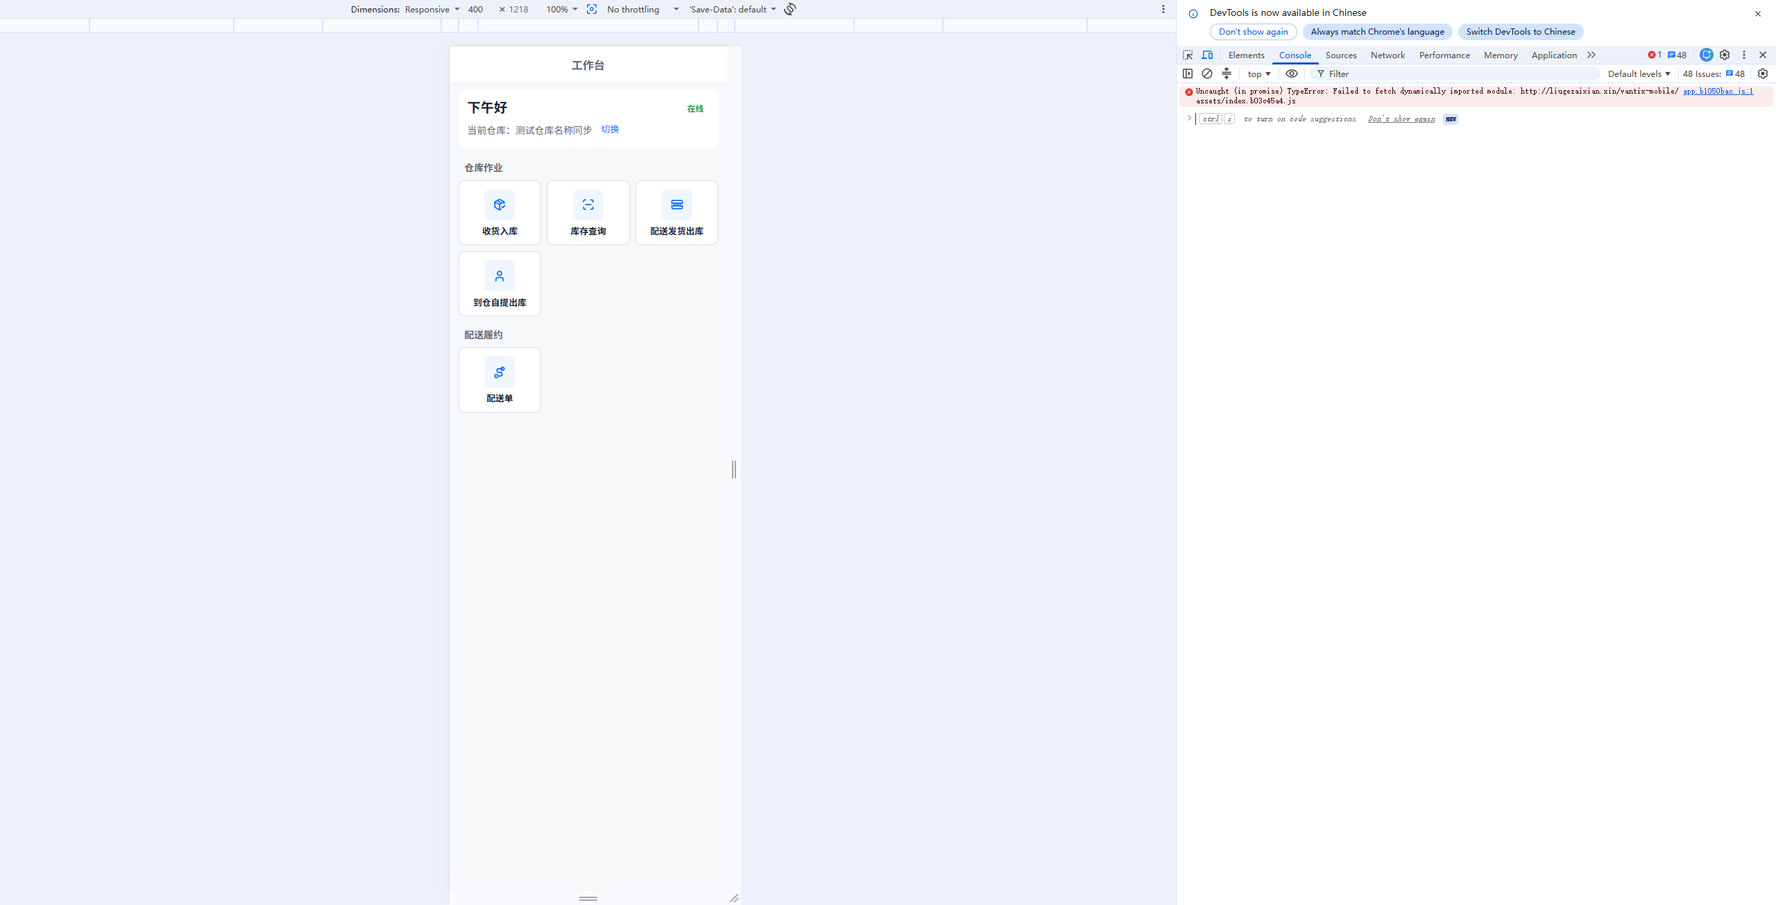Viewport: 1776px width, 905px height.
Task: Expand more DevTools tabs chevron
Action: (x=1591, y=55)
